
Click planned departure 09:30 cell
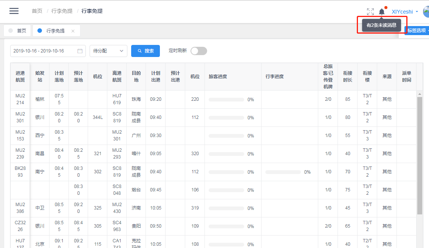tap(156, 136)
